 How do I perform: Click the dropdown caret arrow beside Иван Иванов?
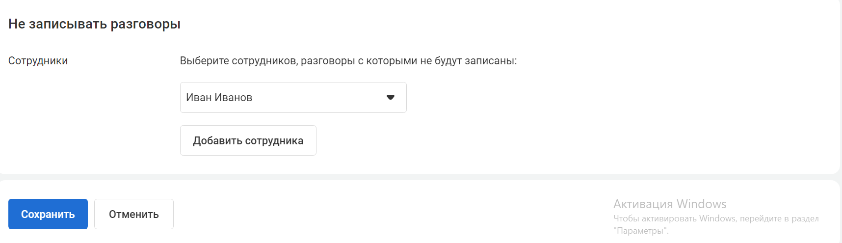tap(391, 98)
